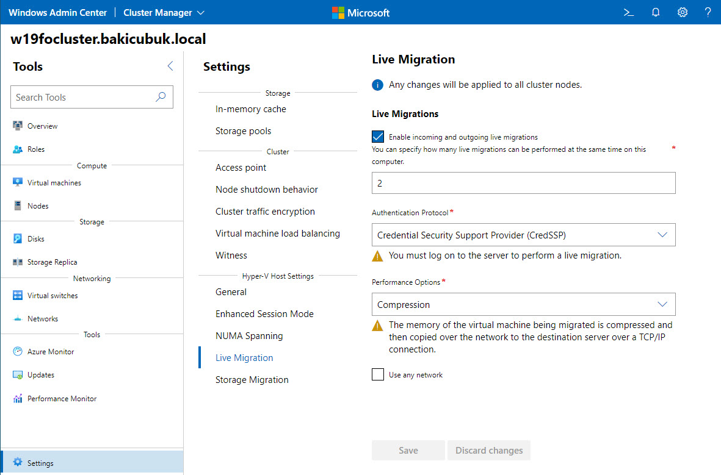This screenshot has width=721, height=475.
Task: Click the Roles icon
Action: pyautogui.click(x=18, y=149)
